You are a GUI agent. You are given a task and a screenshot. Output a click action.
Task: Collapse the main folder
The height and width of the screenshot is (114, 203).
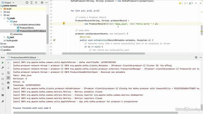(4, 18)
